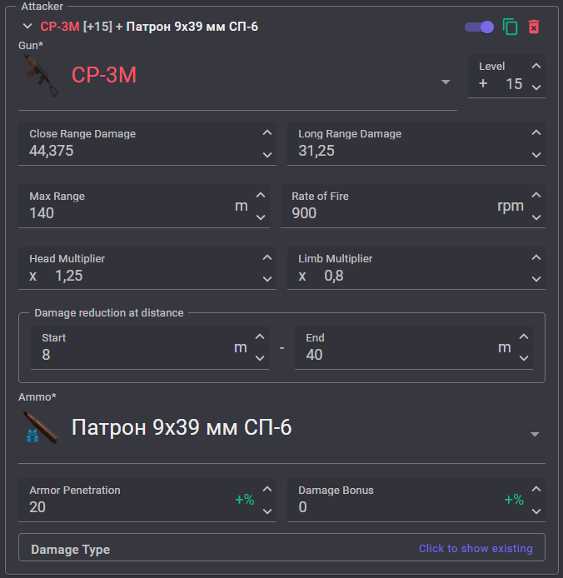Decrease the gun Level with down arrow
This screenshot has height=578, width=563.
536,87
